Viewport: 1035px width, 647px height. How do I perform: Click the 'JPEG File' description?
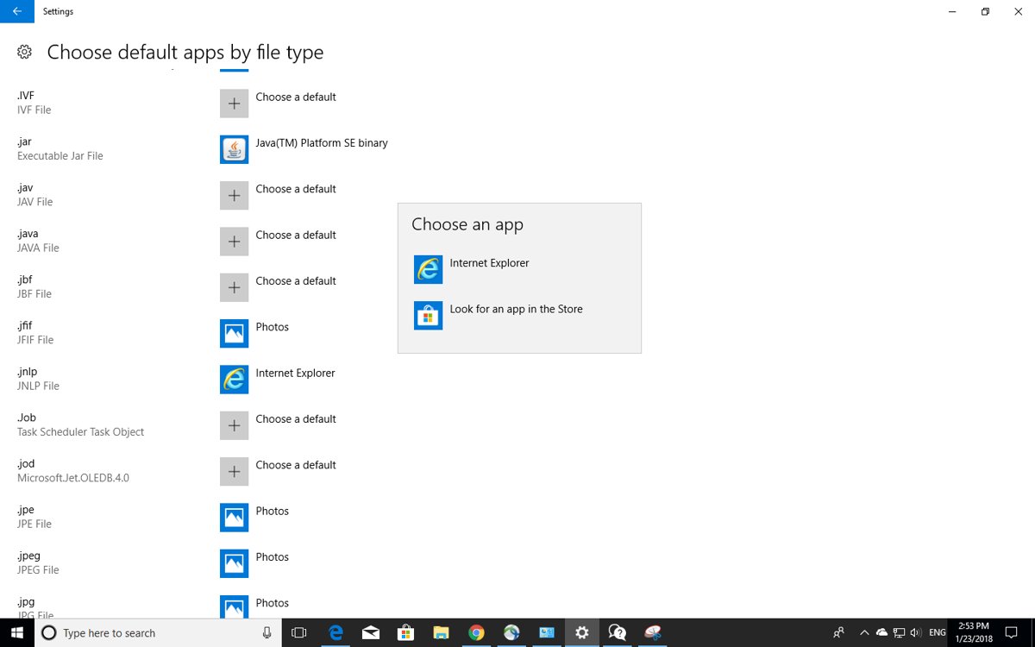(x=38, y=570)
